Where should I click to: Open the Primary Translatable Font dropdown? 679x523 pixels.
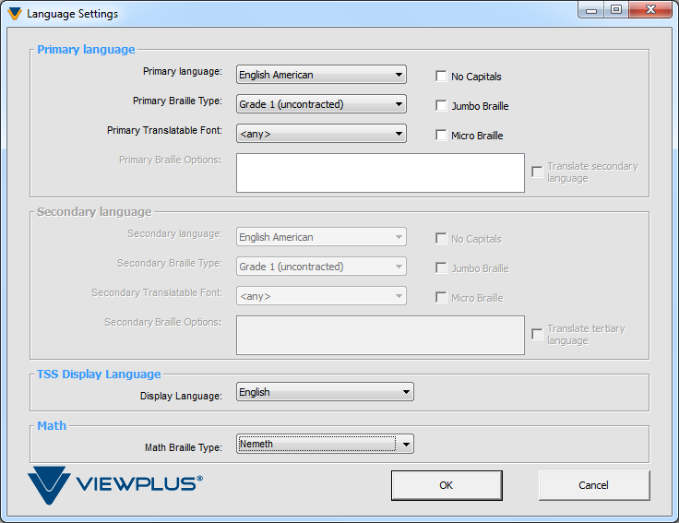tap(321, 134)
